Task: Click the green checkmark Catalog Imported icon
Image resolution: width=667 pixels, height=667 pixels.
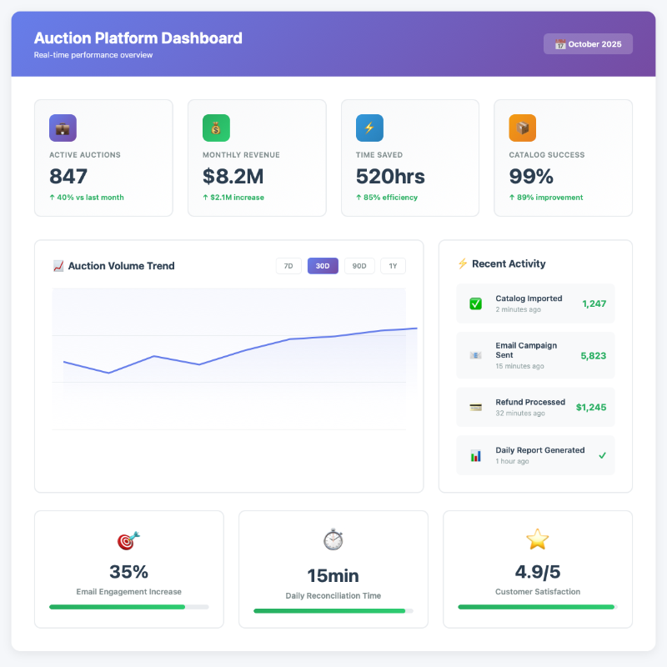Action: 475,303
